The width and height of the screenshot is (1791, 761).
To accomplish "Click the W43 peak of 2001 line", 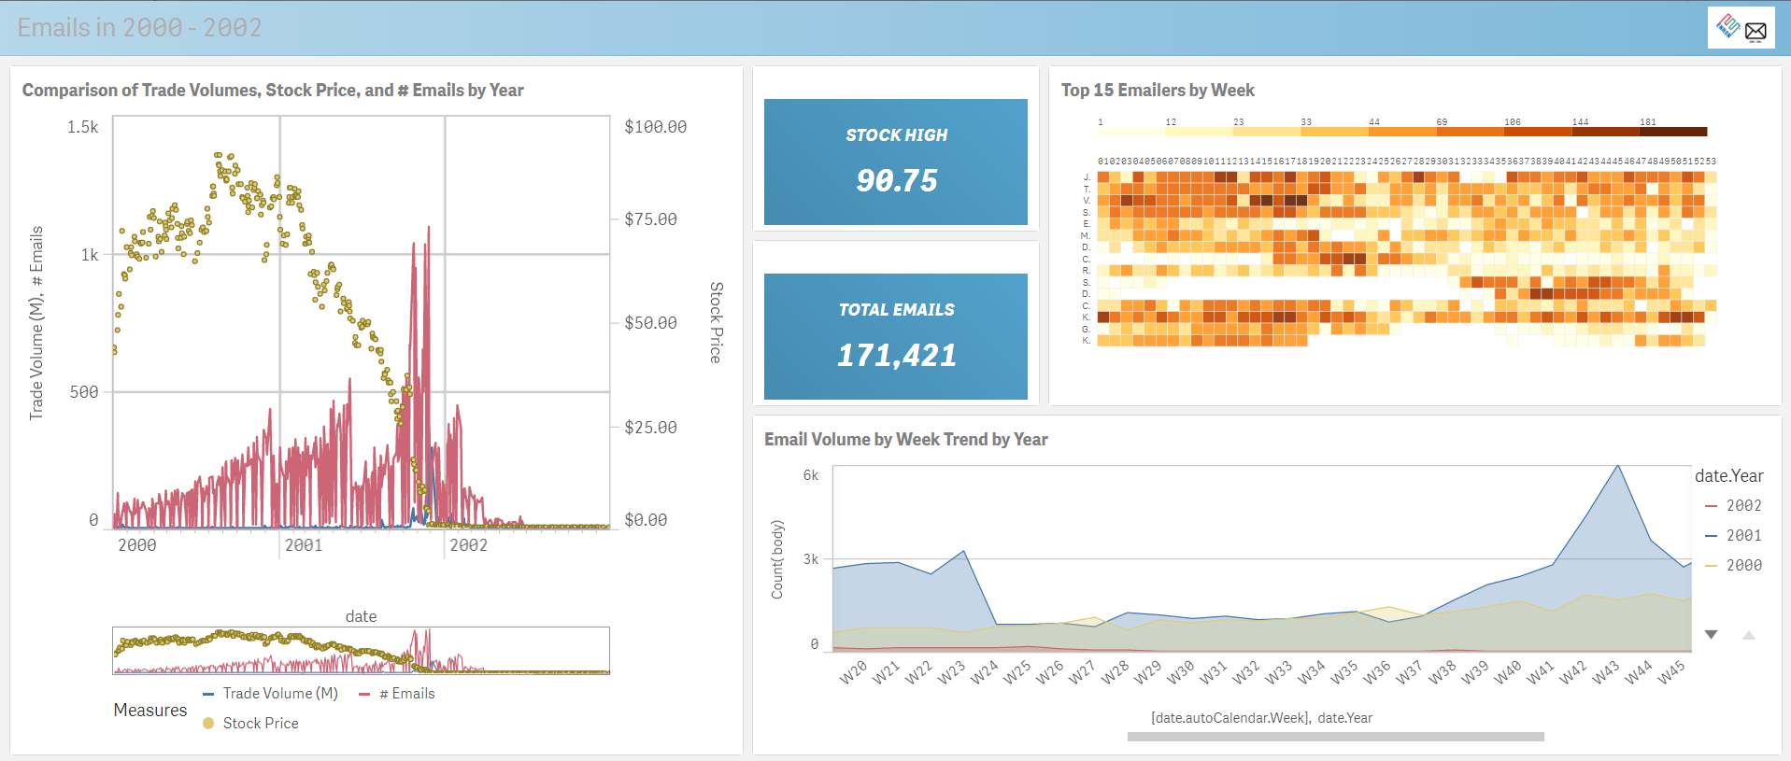I will 1618,466.
